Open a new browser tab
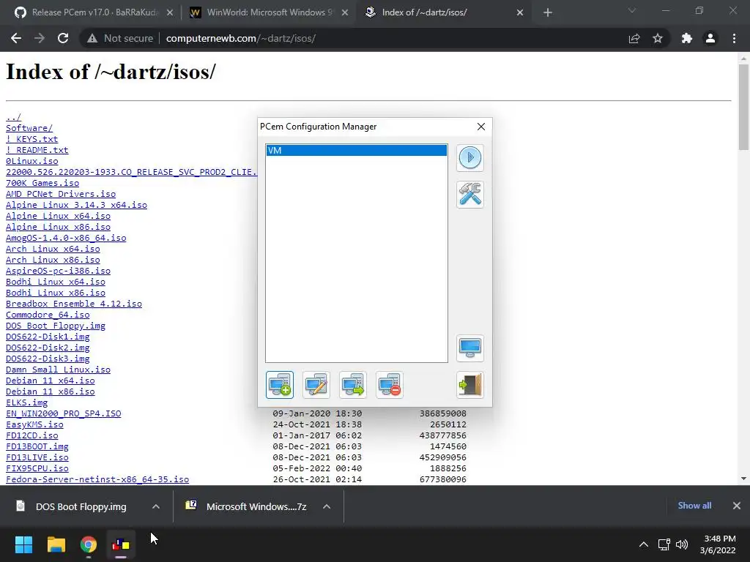The image size is (750, 562). (548, 12)
